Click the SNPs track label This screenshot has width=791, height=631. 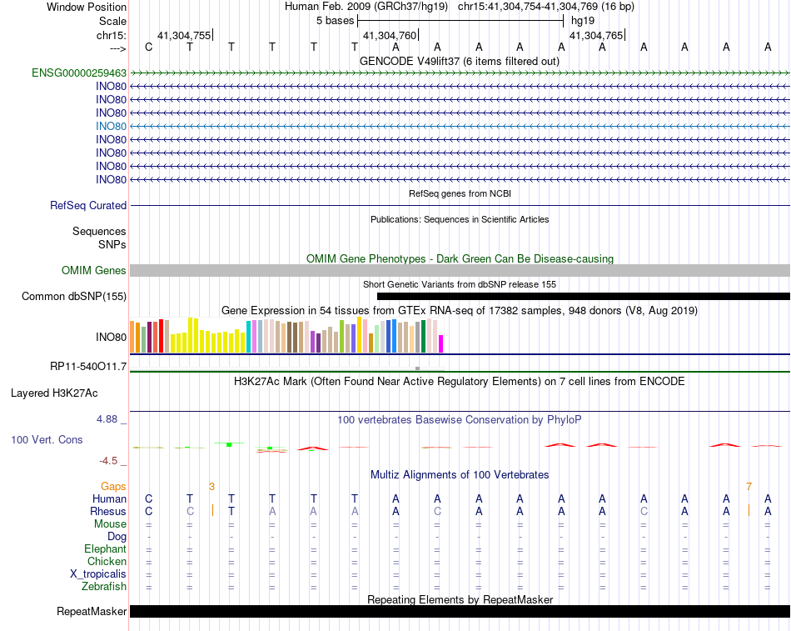112,244
